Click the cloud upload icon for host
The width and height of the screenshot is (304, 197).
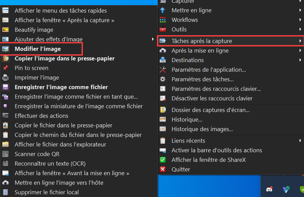[5, 183]
